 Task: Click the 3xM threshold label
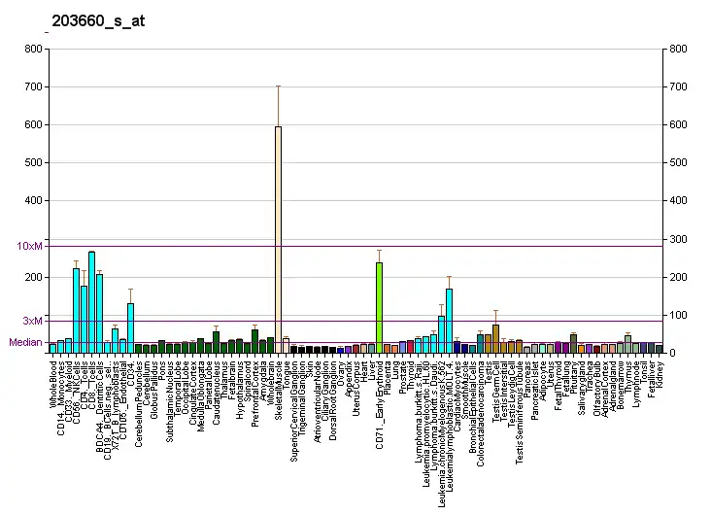[x=33, y=321]
